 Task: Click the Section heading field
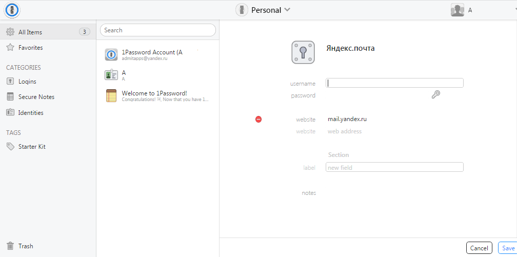pos(339,155)
